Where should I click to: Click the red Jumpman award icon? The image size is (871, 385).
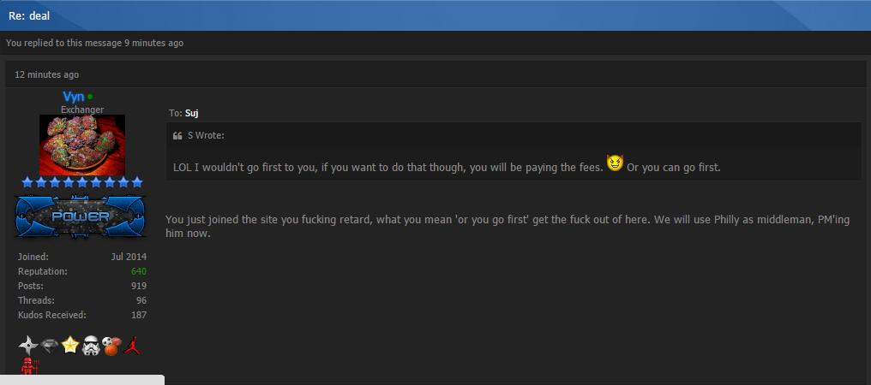[x=132, y=346]
